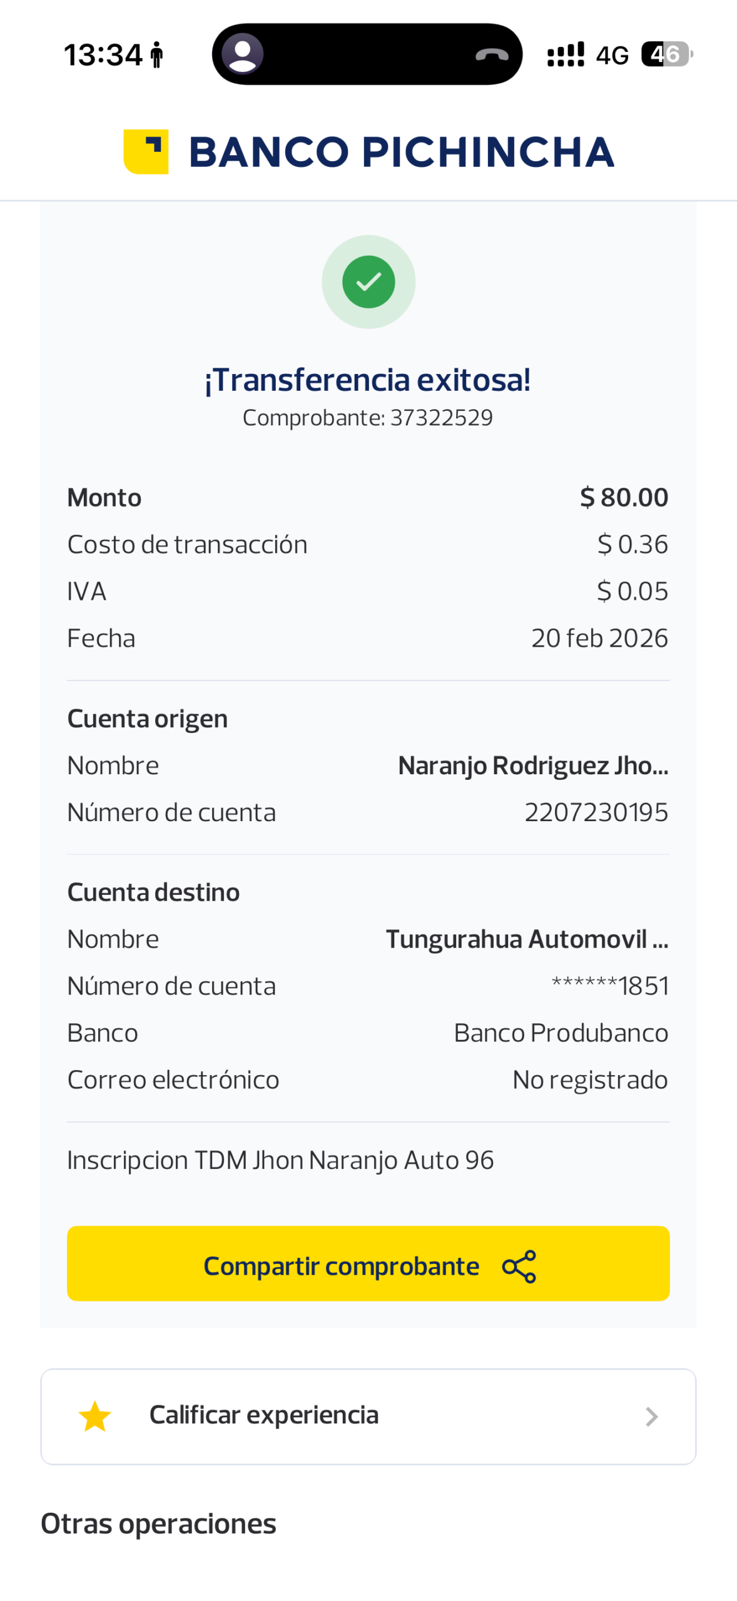Viewport: 737px width, 1601px height.
Task: Tap the cellular signal bars icon
Action: pyautogui.click(x=566, y=54)
